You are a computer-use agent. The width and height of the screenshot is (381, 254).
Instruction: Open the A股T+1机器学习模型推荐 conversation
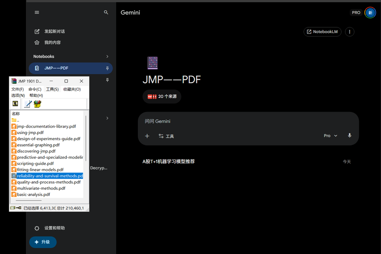pyautogui.click(x=169, y=161)
